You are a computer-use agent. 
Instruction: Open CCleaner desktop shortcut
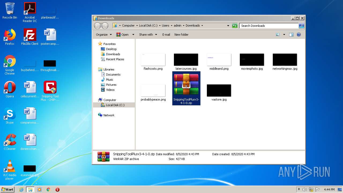coord(10,142)
